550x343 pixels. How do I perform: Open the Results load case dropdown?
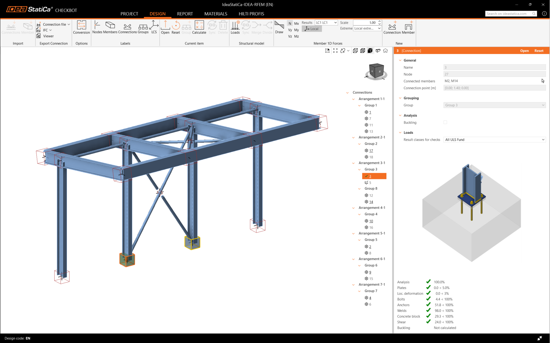pos(326,23)
